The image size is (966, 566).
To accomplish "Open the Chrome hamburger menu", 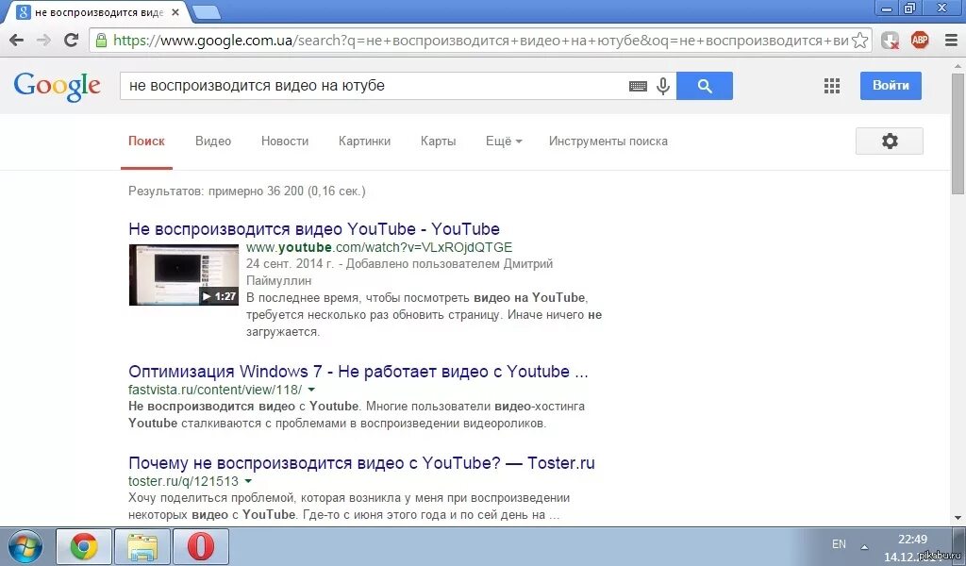I will click(951, 41).
